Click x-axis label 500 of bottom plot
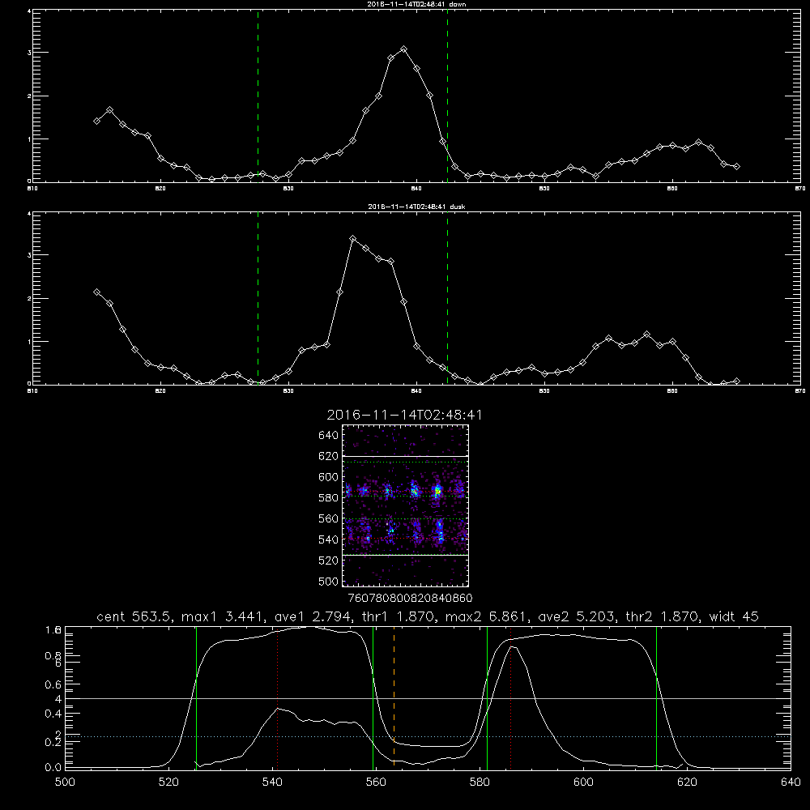Viewport: 810px width, 810px height. click(65, 782)
